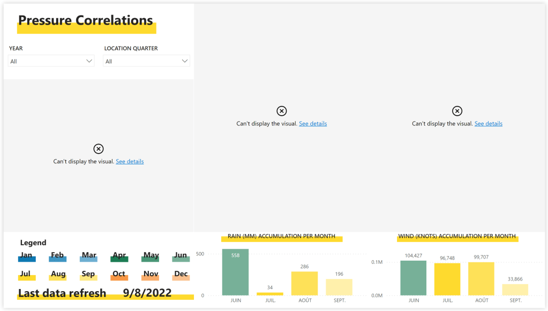The image size is (548, 311).
Task: Click the error icon in the leftmost broken visual
Action: click(99, 149)
